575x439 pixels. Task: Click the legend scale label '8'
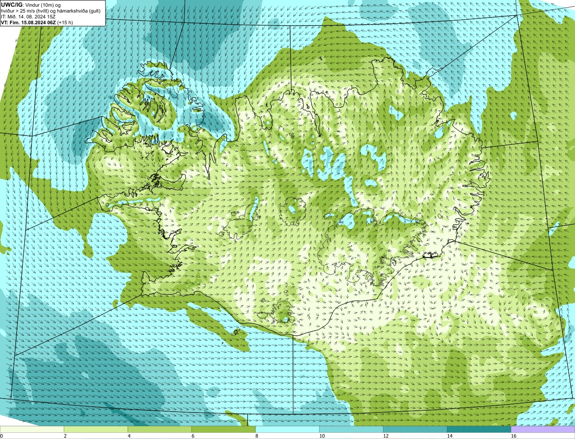(257, 436)
